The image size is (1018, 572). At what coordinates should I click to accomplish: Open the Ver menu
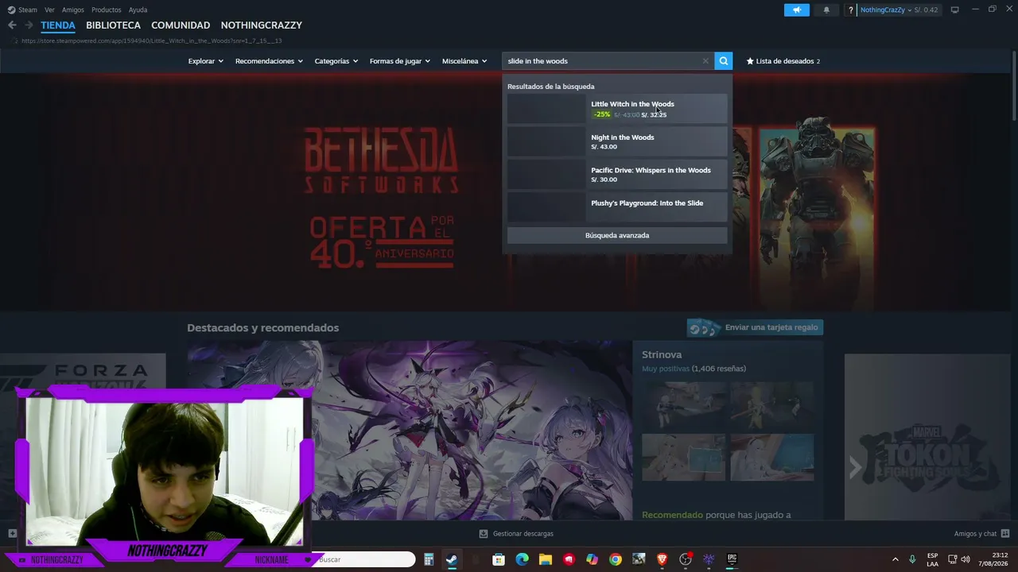[49, 10]
